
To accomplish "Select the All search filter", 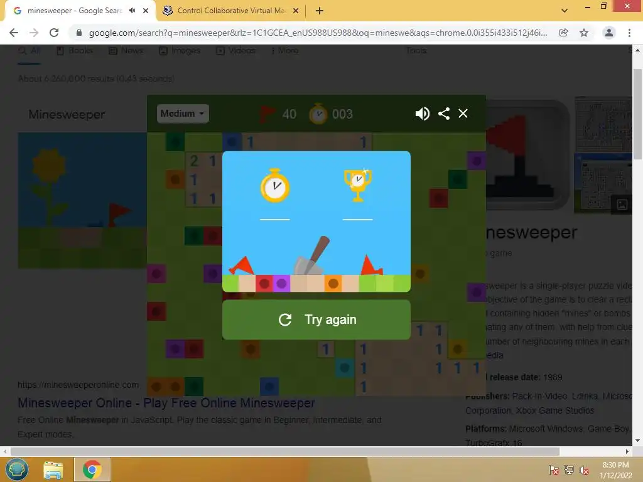I will coord(30,50).
